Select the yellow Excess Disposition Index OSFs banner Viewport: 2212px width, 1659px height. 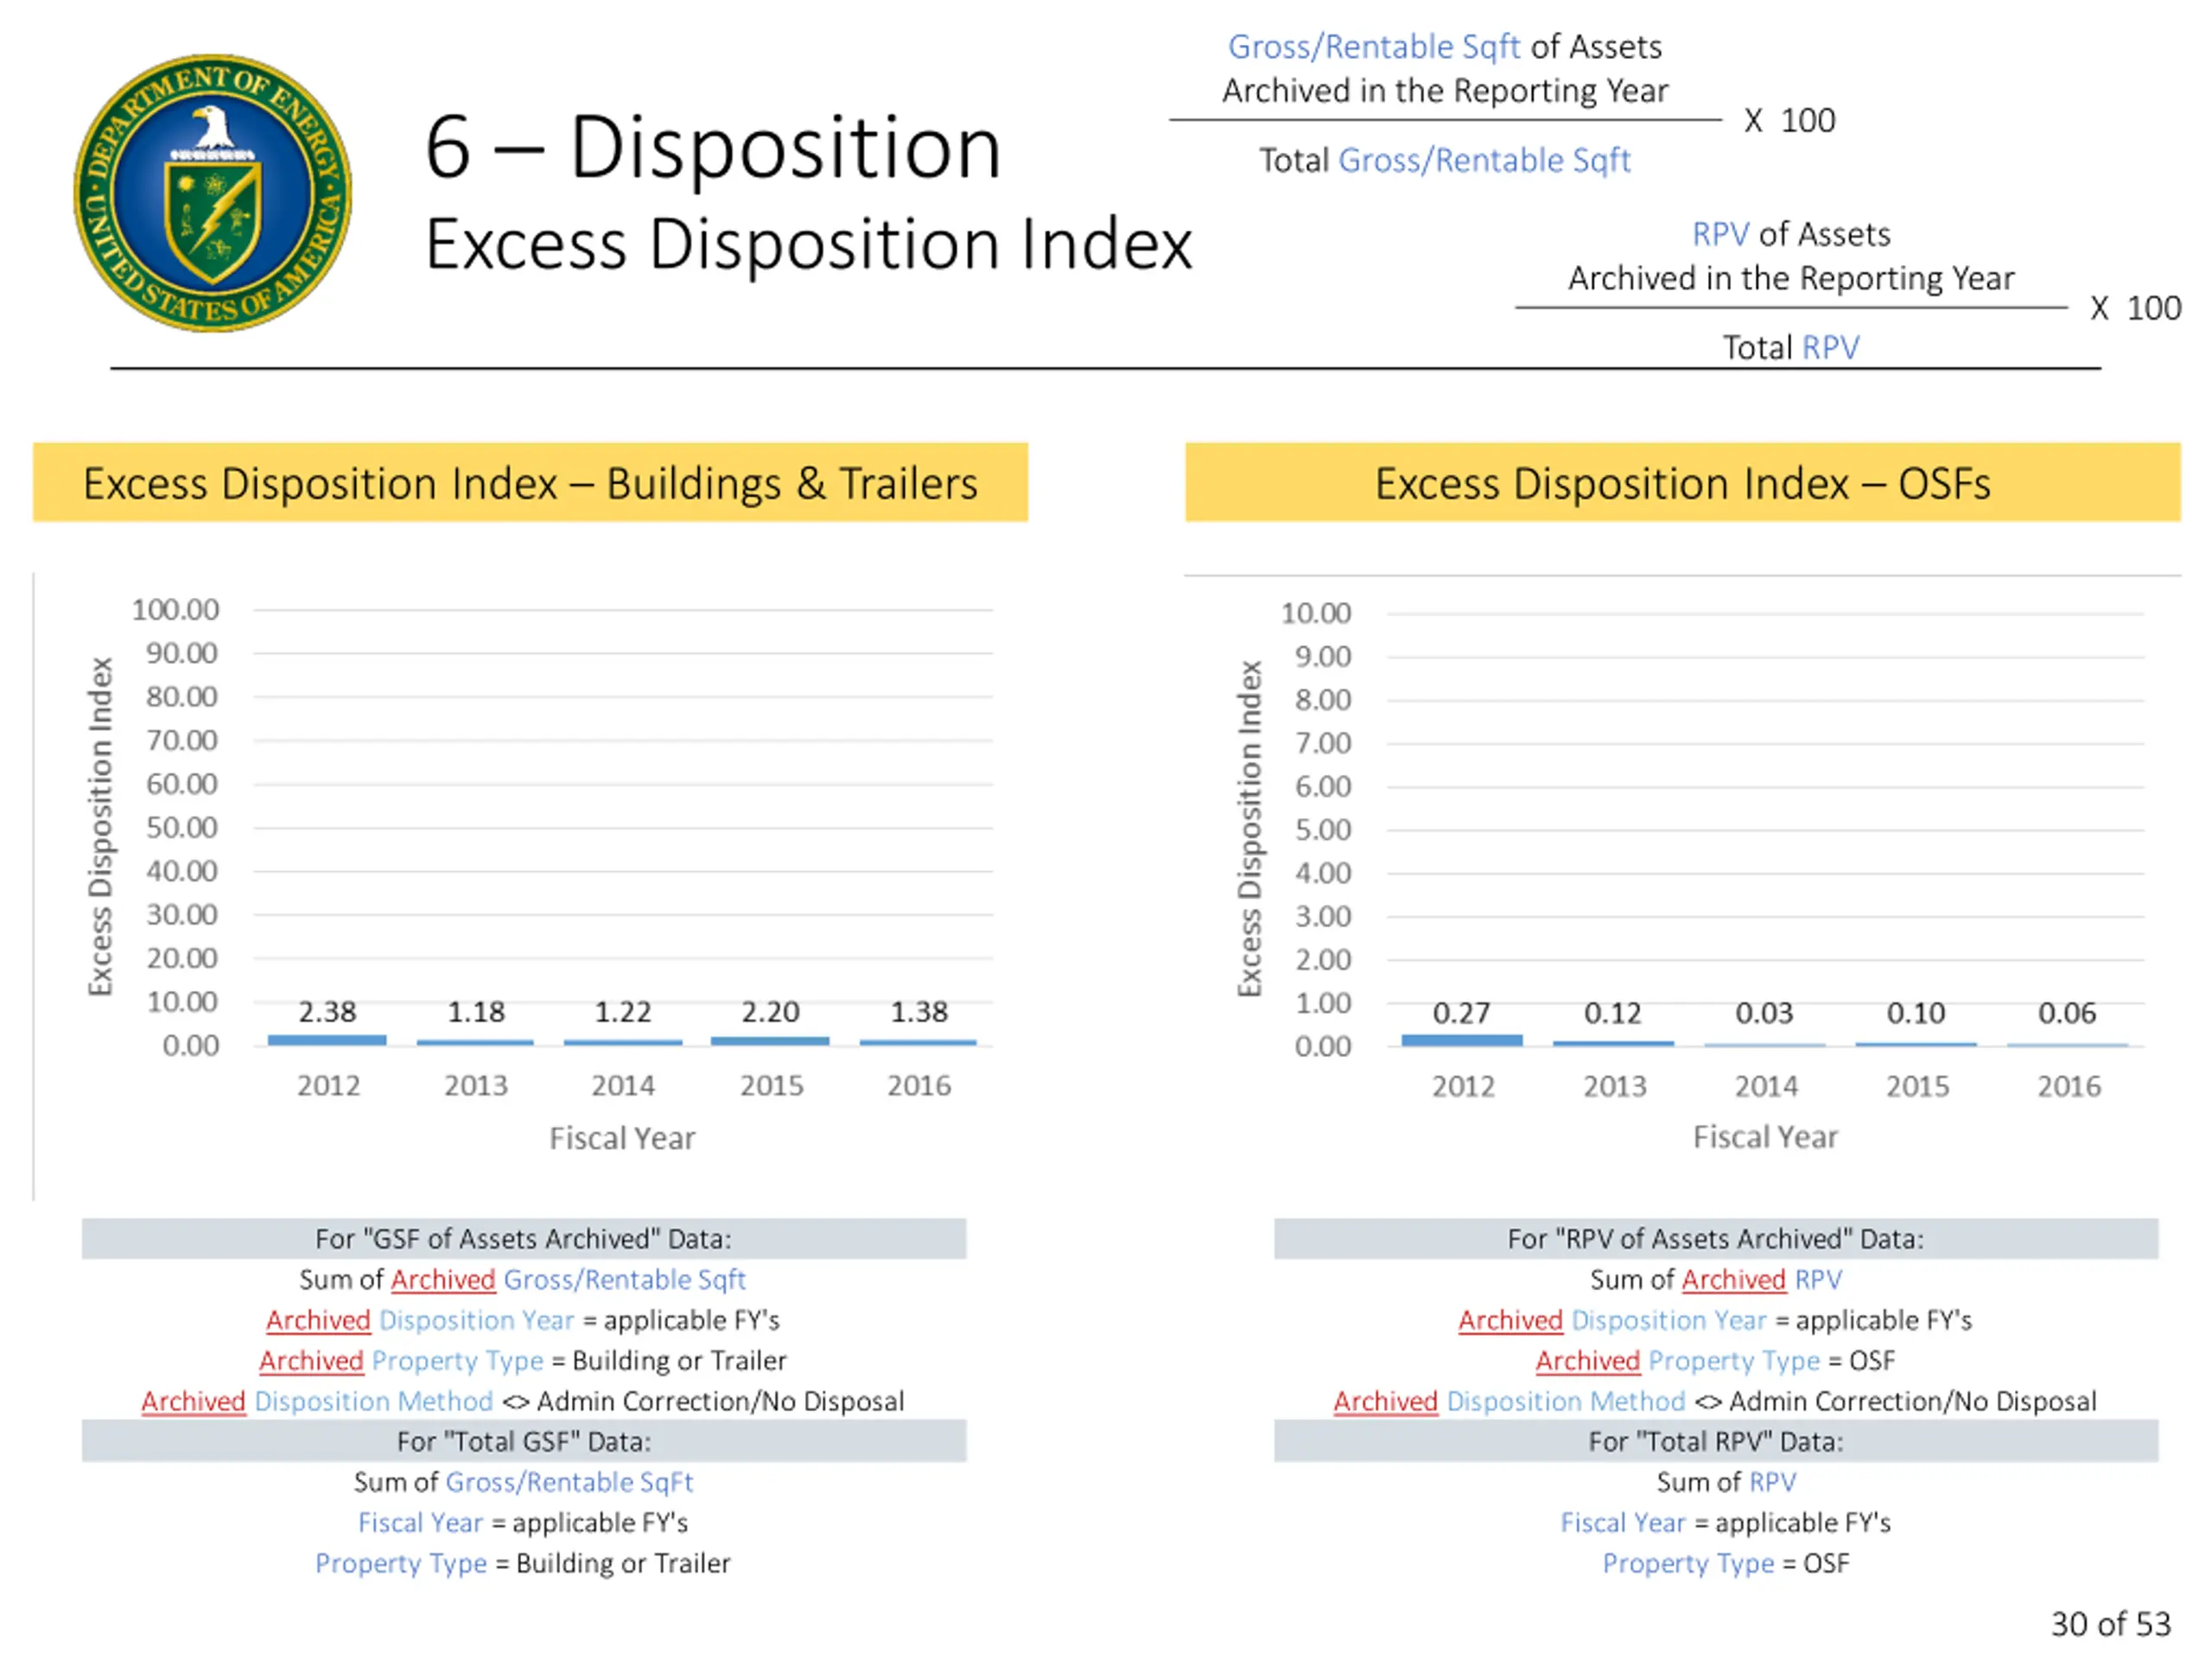point(1682,483)
